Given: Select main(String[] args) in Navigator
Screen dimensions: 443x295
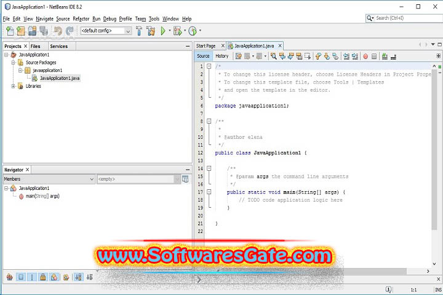Looking at the screenshot, I should 42,196.
